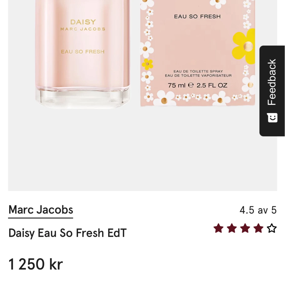Click the EAU SO FRESH heading on the box
This screenshot has height=285, width=285.
[197, 16]
